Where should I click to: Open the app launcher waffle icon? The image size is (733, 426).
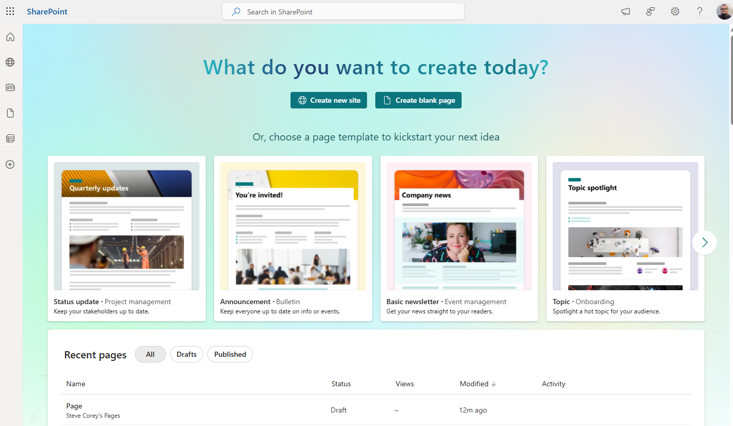(10, 11)
